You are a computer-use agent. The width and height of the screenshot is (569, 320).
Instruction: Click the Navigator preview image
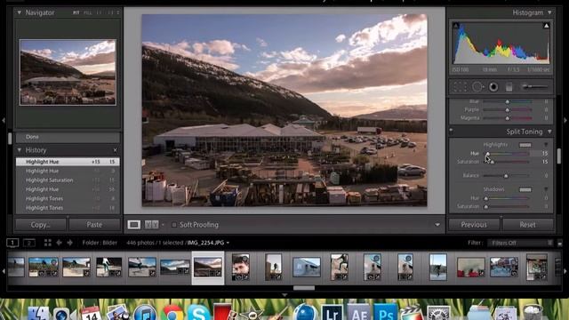[68, 73]
